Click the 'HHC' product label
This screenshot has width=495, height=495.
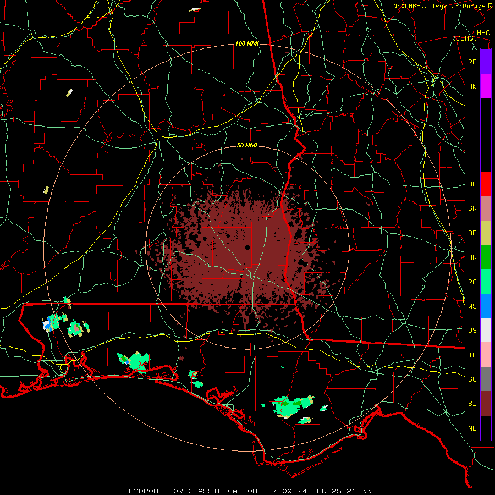(x=483, y=33)
